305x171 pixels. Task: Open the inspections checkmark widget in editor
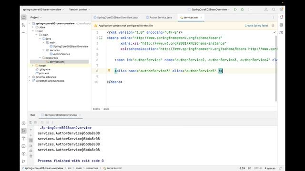[274, 32]
